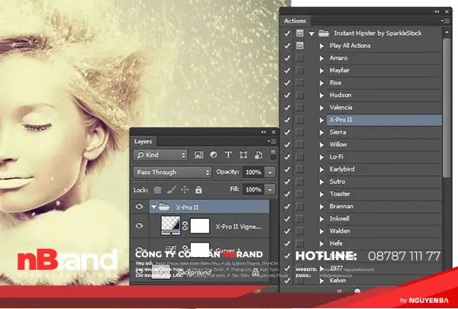Click the folder icon of Instant Hipster set
This screenshot has width=458, height=309.
click(324, 33)
